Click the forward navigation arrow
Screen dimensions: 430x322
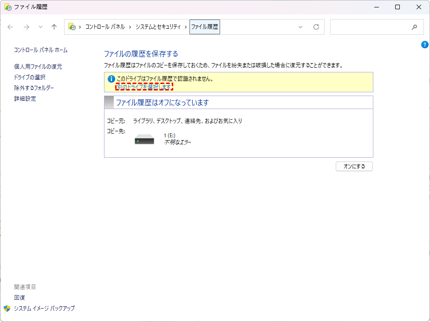tap(26, 27)
